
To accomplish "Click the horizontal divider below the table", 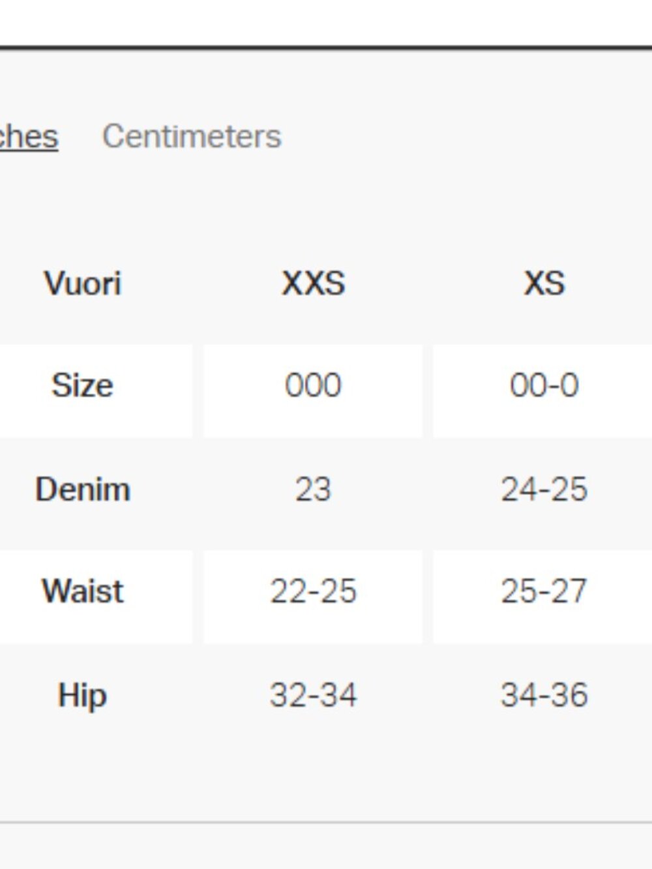I will 326,823.
